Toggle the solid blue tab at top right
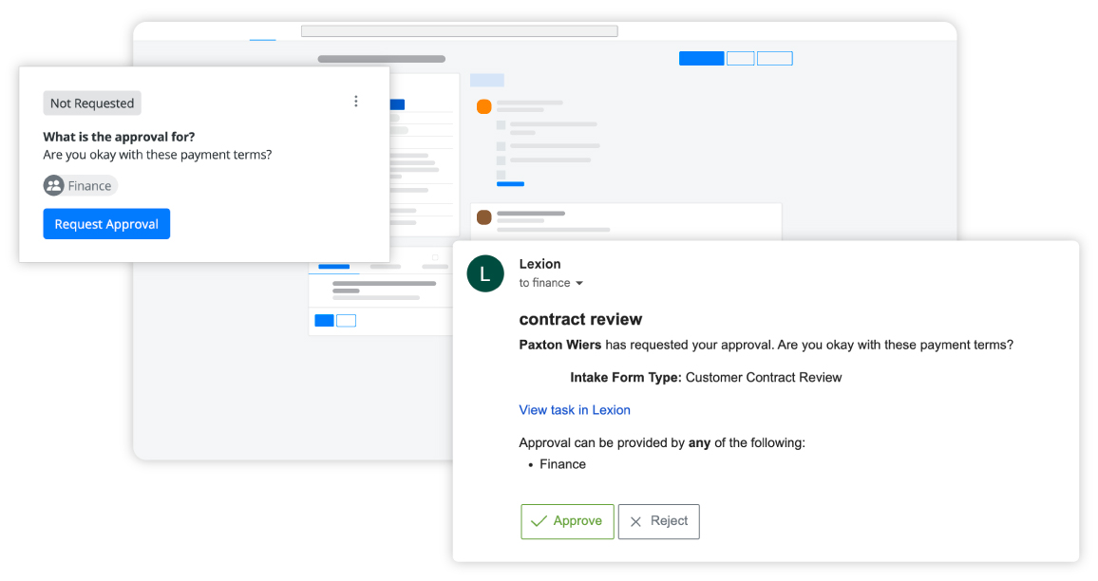 [x=701, y=58]
